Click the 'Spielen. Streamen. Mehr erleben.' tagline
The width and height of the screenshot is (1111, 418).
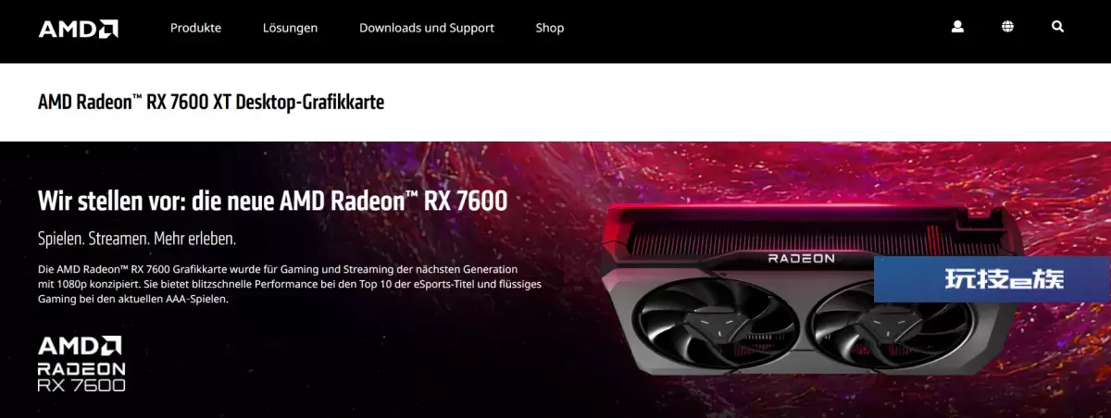[137, 239]
